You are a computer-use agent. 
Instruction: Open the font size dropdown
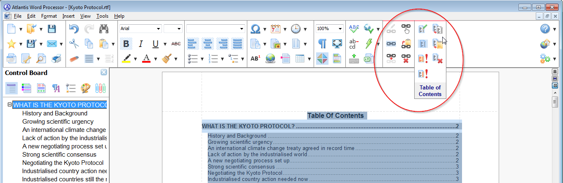coord(179,29)
